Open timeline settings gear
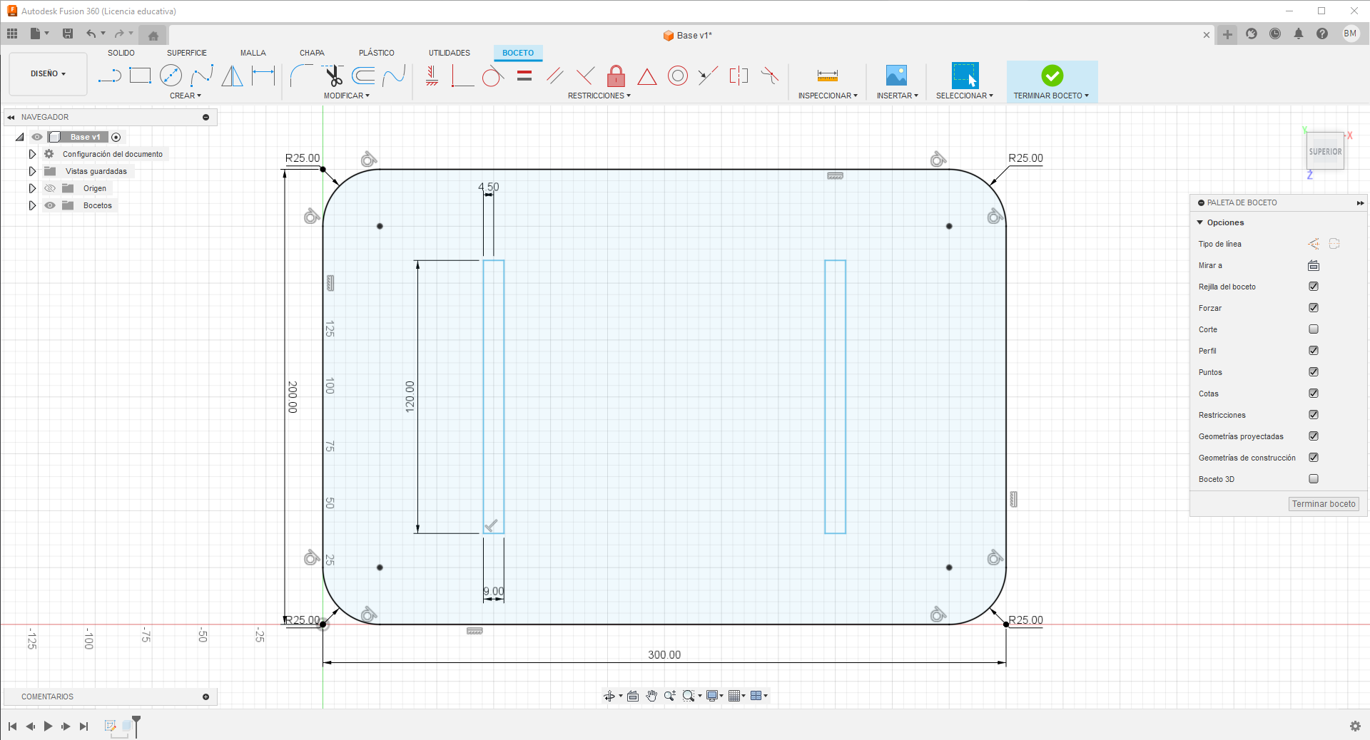This screenshot has width=1370, height=740. click(x=1355, y=726)
